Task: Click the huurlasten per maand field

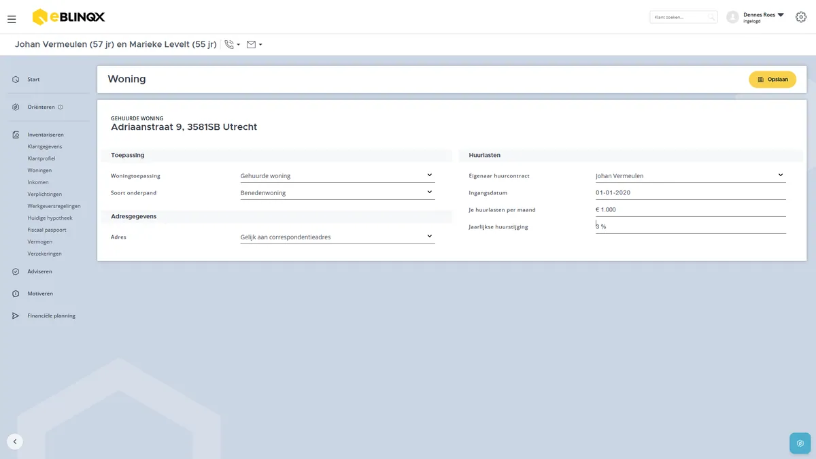Action: click(x=691, y=209)
